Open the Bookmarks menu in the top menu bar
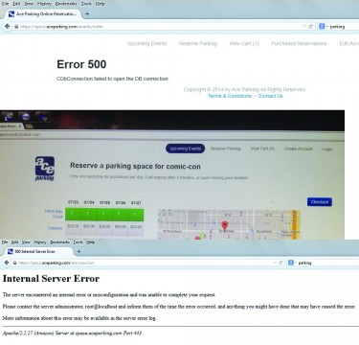Viewport: 359px width, 345px height. click(66, 4)
